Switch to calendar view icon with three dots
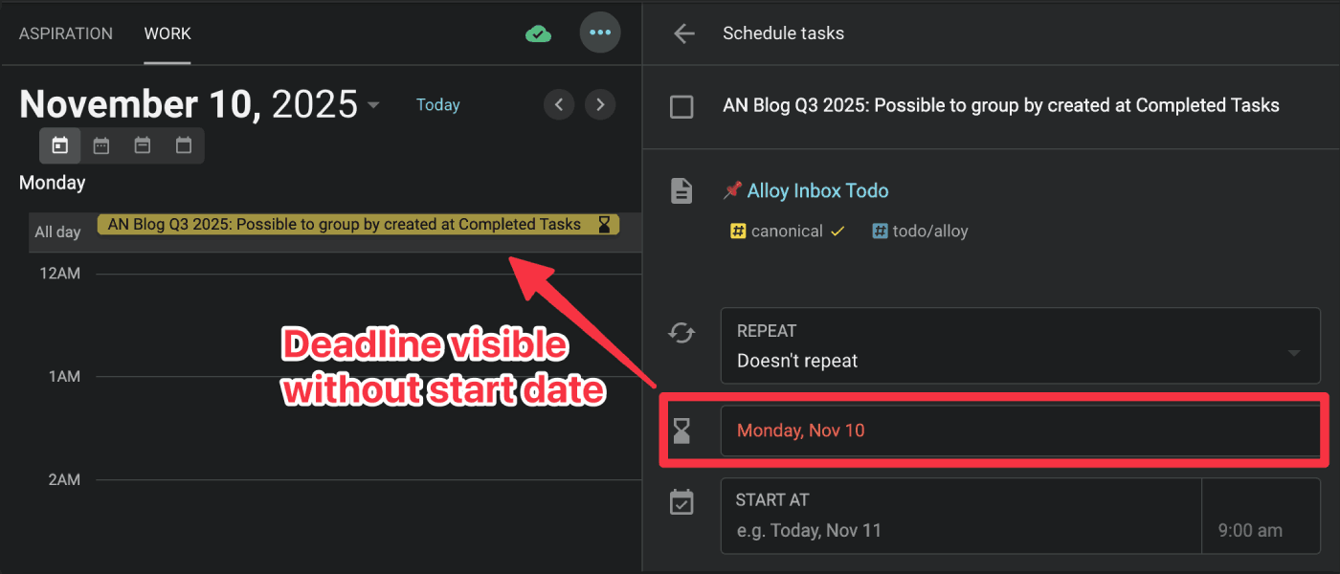Image resolution: width=1340 pixels, height=574 pixels. [x=101, y=145]
